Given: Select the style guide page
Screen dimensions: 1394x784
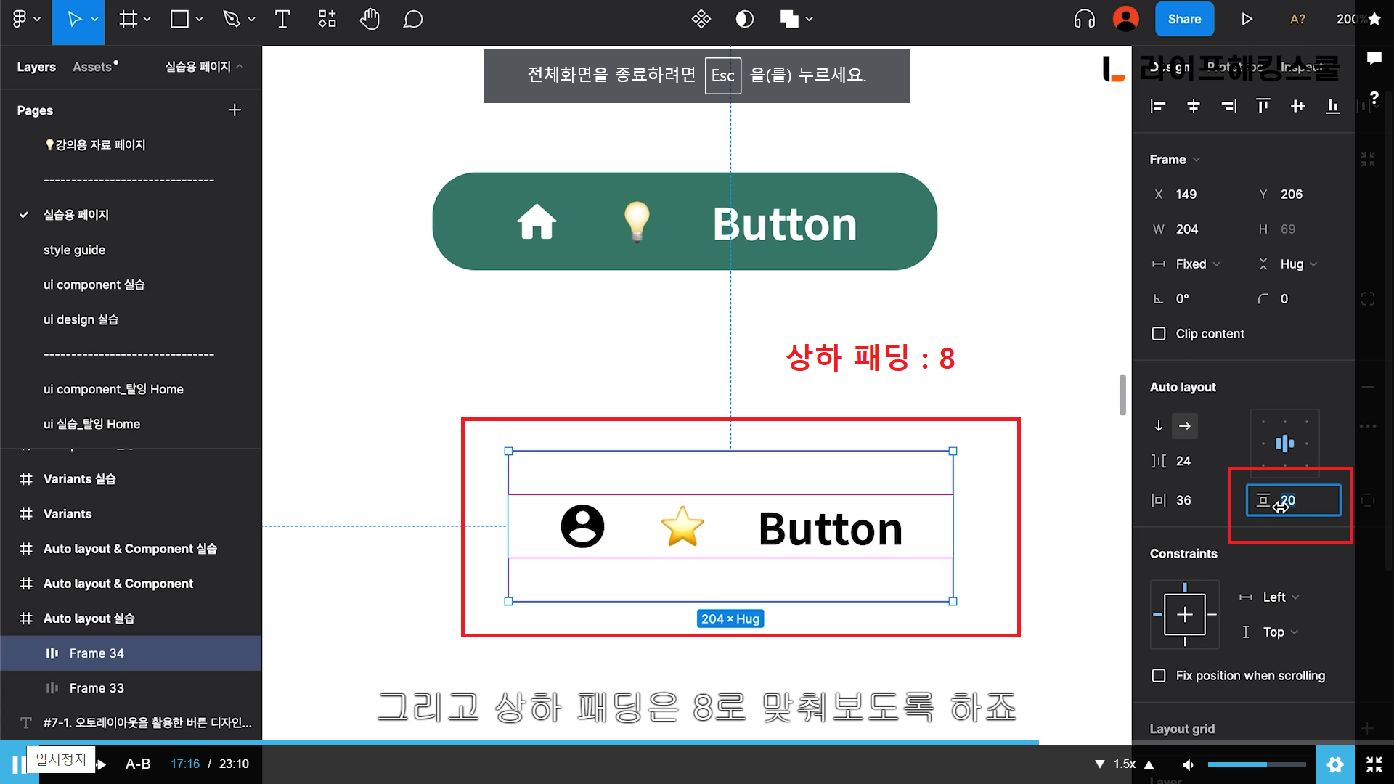Looking at the screenshot, I should click(x=74, y=250).
